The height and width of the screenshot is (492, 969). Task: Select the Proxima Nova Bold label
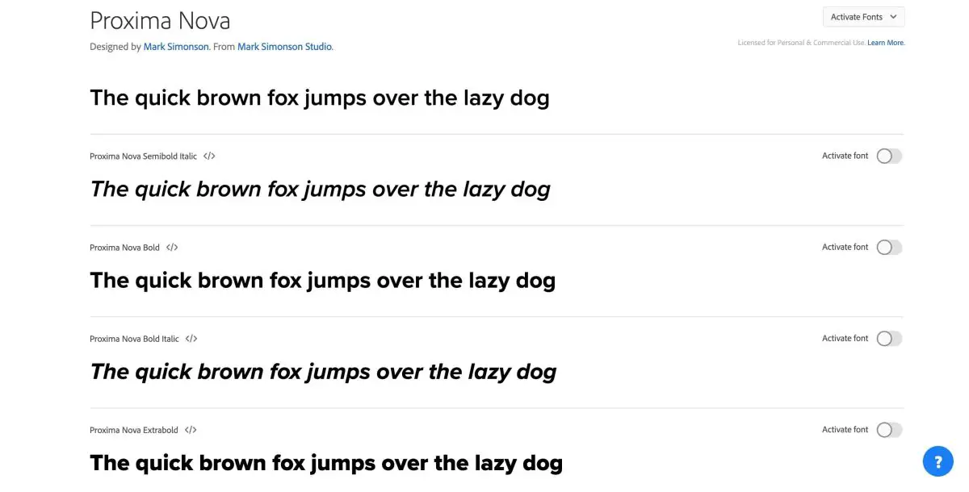pyautogui.click(x=124, y=248)
